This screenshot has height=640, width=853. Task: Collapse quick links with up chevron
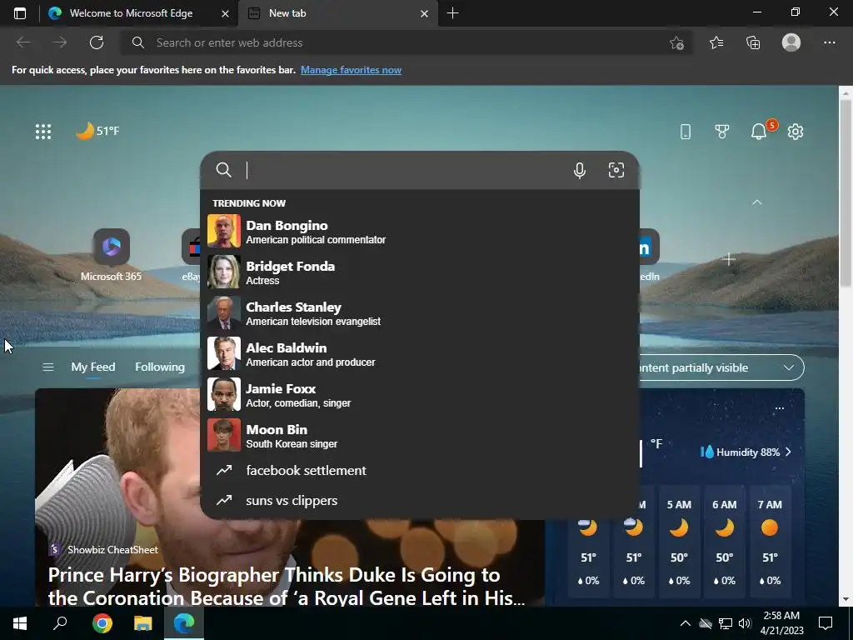click(756, 202)
